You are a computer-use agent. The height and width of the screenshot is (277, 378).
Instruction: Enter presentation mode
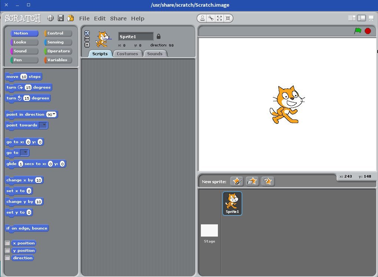tap(371, 18)
